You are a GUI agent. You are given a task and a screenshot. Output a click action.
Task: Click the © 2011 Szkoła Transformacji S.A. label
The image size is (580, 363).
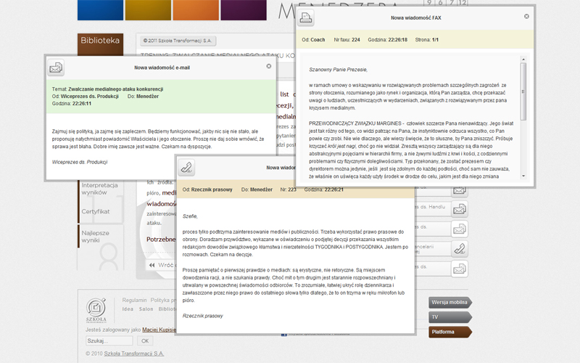point(178,41)
